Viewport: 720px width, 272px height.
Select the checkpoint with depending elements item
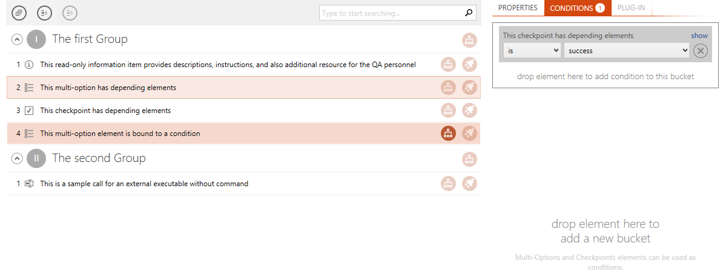coord(243,111)
